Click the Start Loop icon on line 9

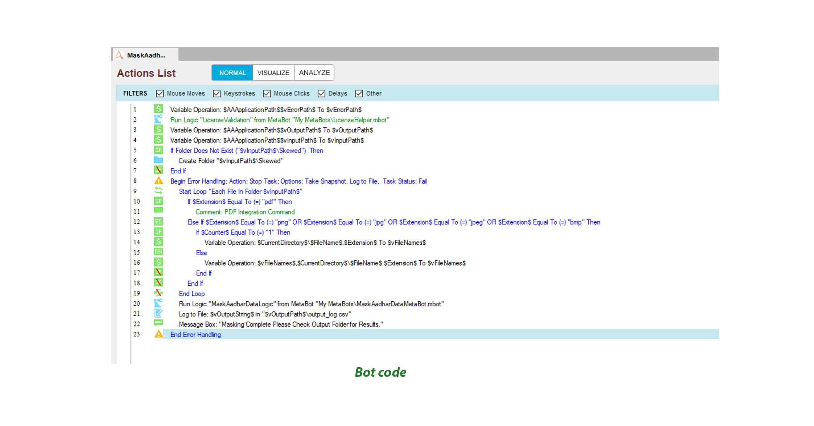pos(159,191)
